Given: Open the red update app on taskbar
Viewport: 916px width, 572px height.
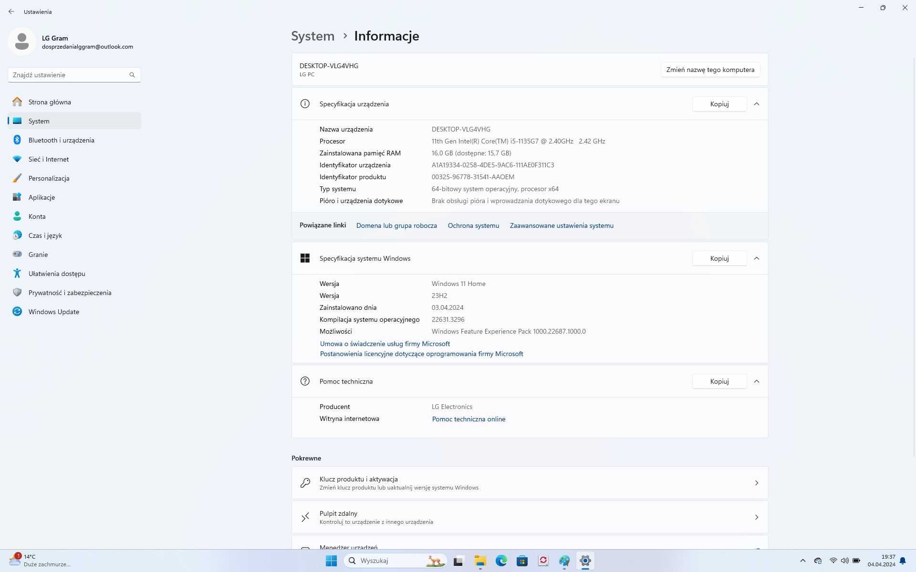Looking at the screenshot, I should (543, 561).
